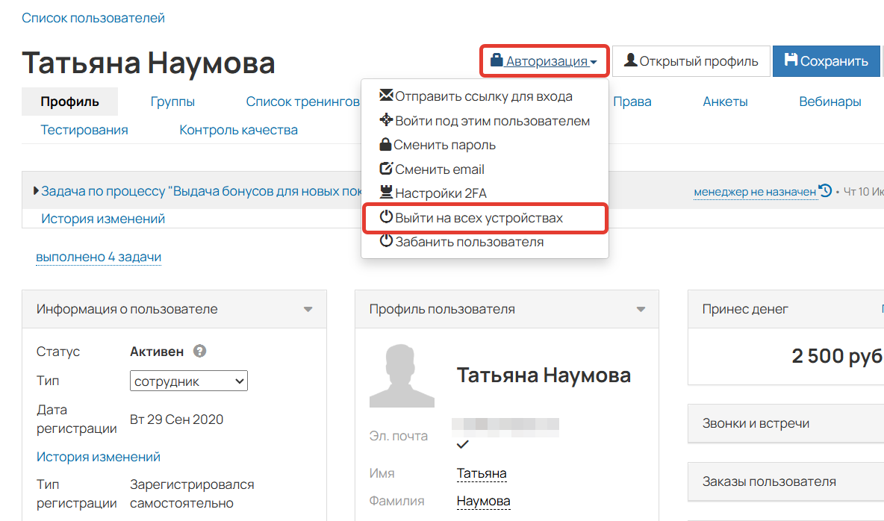Click the power icon for 'Выйти на всех устройствах'
Screen dimensions: 884x521
click(385, 217)
